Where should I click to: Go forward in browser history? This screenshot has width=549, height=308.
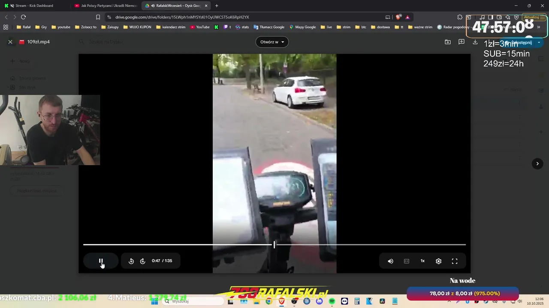tap(15, 17)
